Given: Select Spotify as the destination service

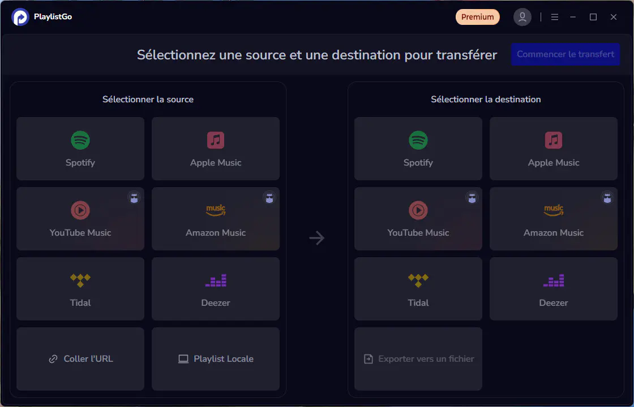Looking at the screenshot, I should 418,149.
